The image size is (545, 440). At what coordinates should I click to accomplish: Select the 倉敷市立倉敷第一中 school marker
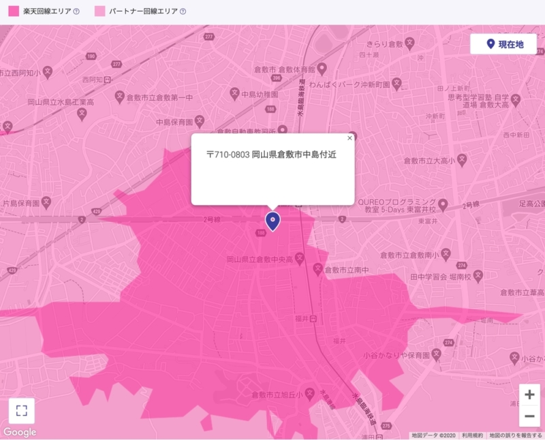(120, 97)
